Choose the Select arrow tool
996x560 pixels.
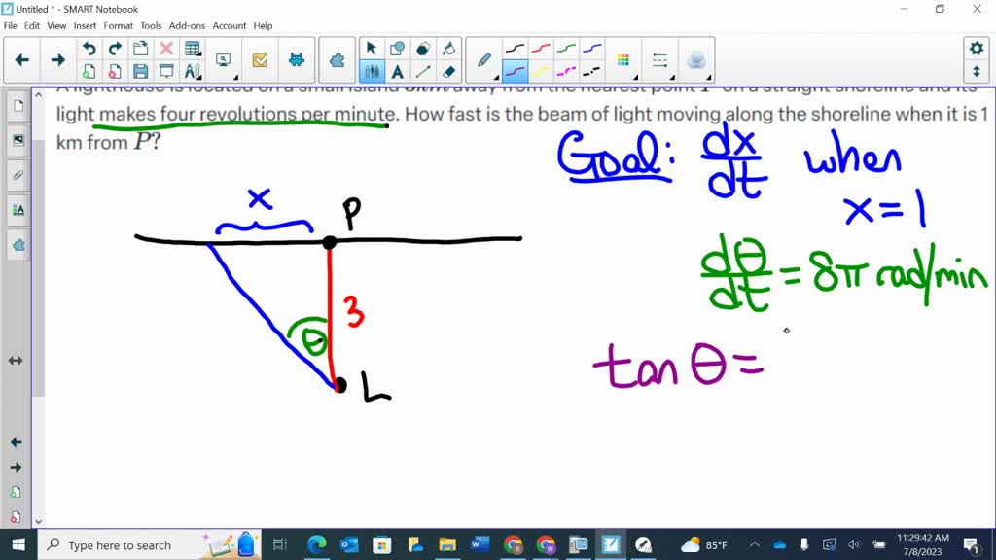click(x=372, y=49)
